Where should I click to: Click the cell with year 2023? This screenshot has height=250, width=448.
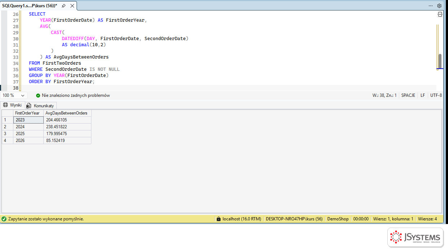pos(28,120)
